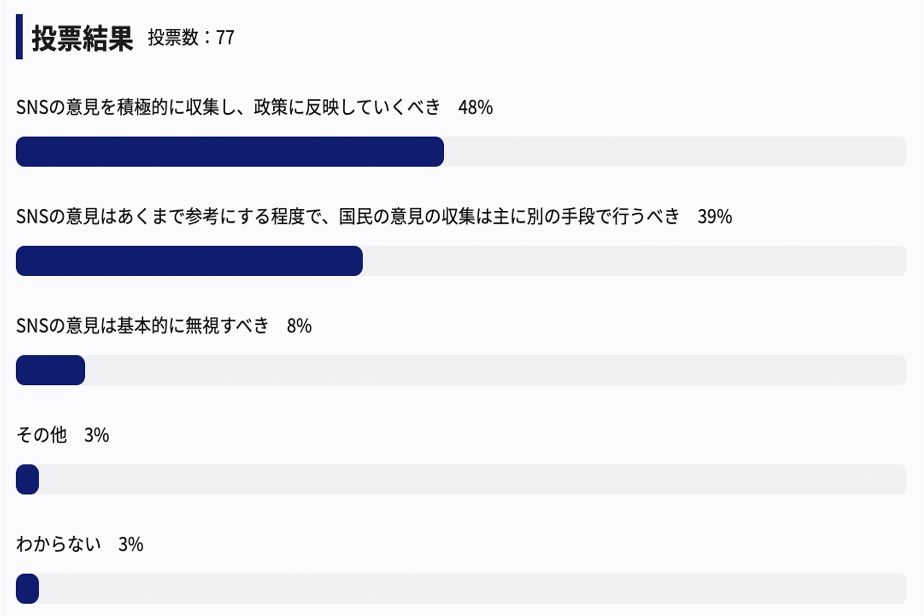
Task: Select the SNSの意見を積極的に収集し option text
Action: [x=228, y=107]
